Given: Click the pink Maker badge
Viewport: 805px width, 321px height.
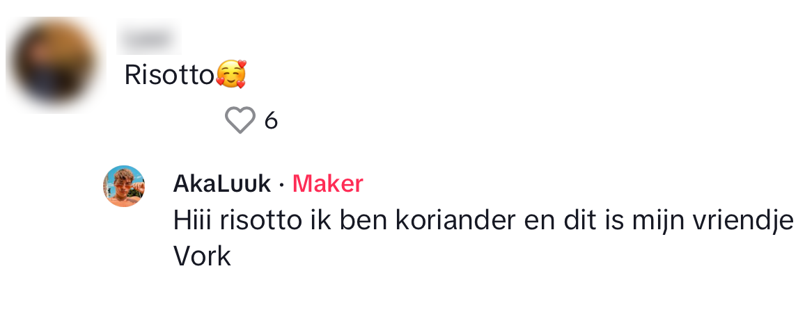Looking at the screenshot, I should tap(327, 184).
